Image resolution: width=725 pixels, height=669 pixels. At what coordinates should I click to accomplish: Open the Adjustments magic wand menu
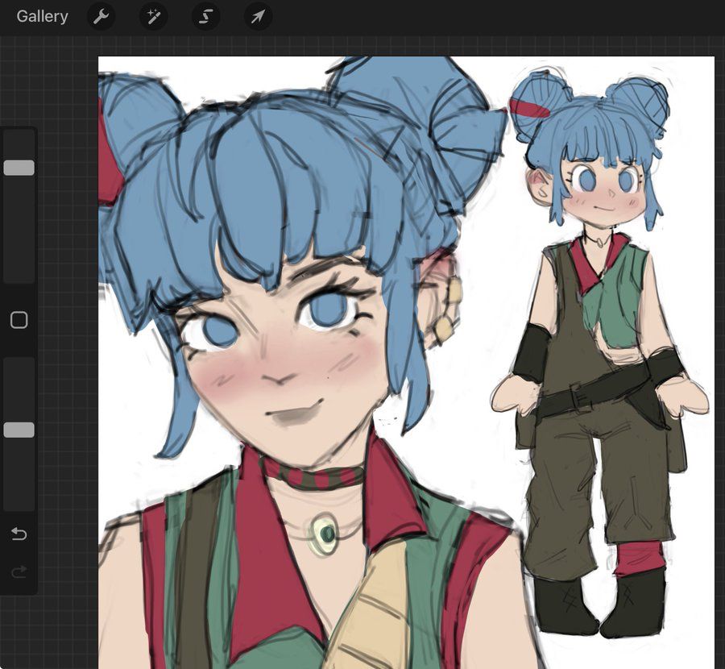pyautogui.click(x=153, y=17)
